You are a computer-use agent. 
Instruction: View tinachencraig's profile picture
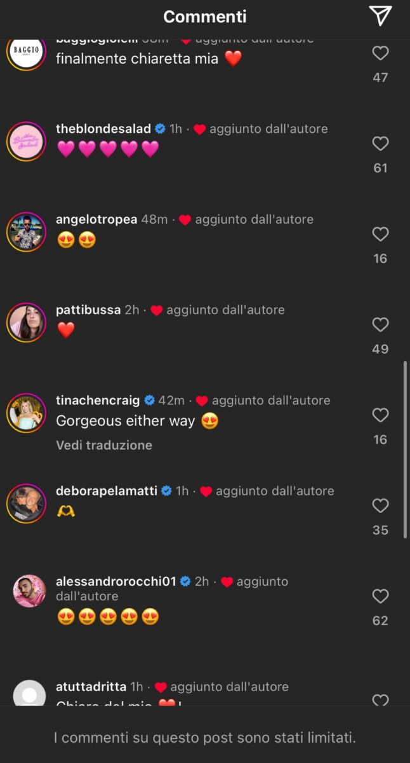[26, 413]
